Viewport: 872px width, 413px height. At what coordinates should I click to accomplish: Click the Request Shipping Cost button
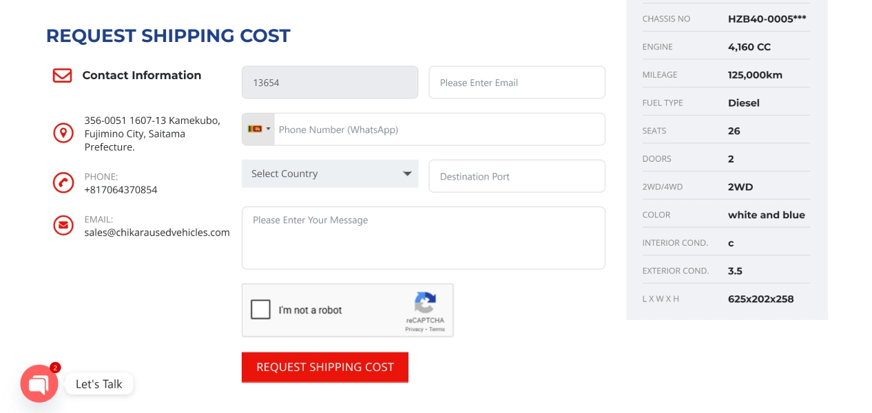click(325, 367)
